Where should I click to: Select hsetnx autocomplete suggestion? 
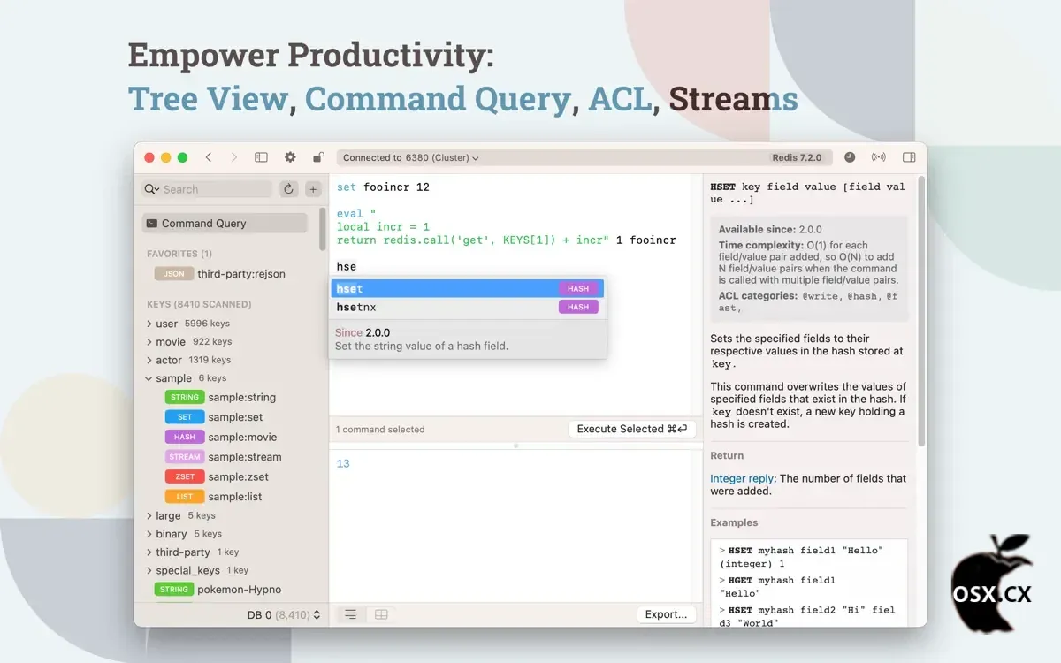pos(468,307)
